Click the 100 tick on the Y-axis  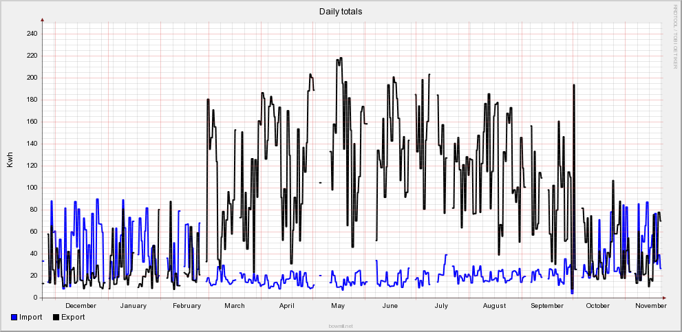(x=32, y=188)
